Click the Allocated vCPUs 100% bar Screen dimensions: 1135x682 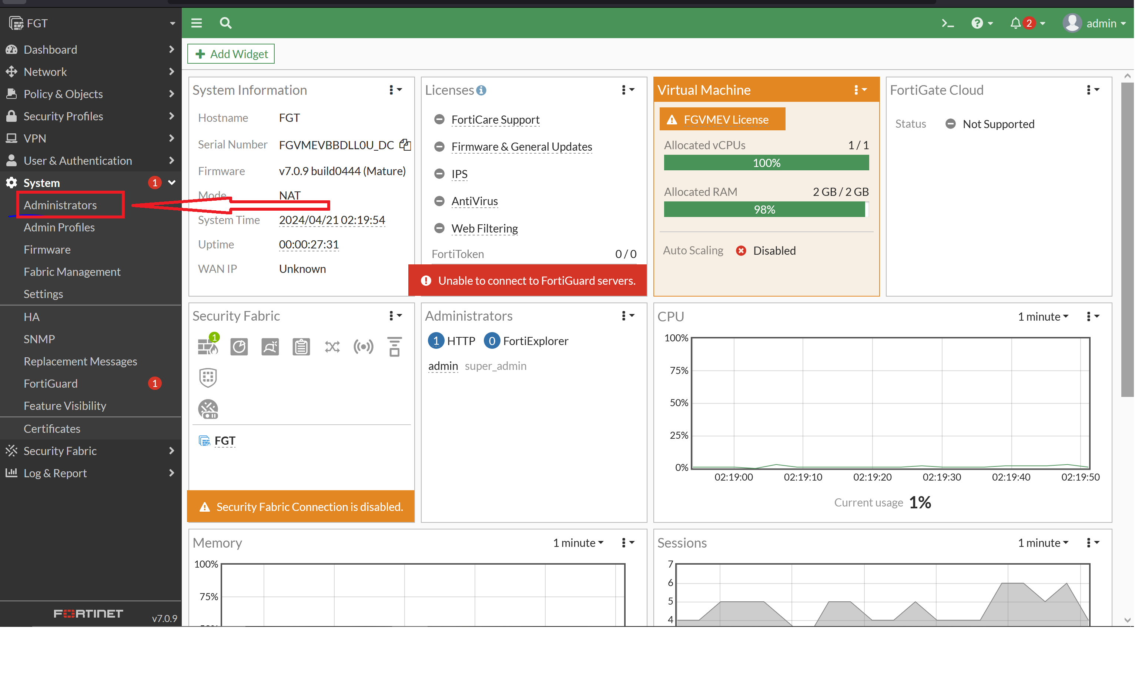[x=766, y=163]
